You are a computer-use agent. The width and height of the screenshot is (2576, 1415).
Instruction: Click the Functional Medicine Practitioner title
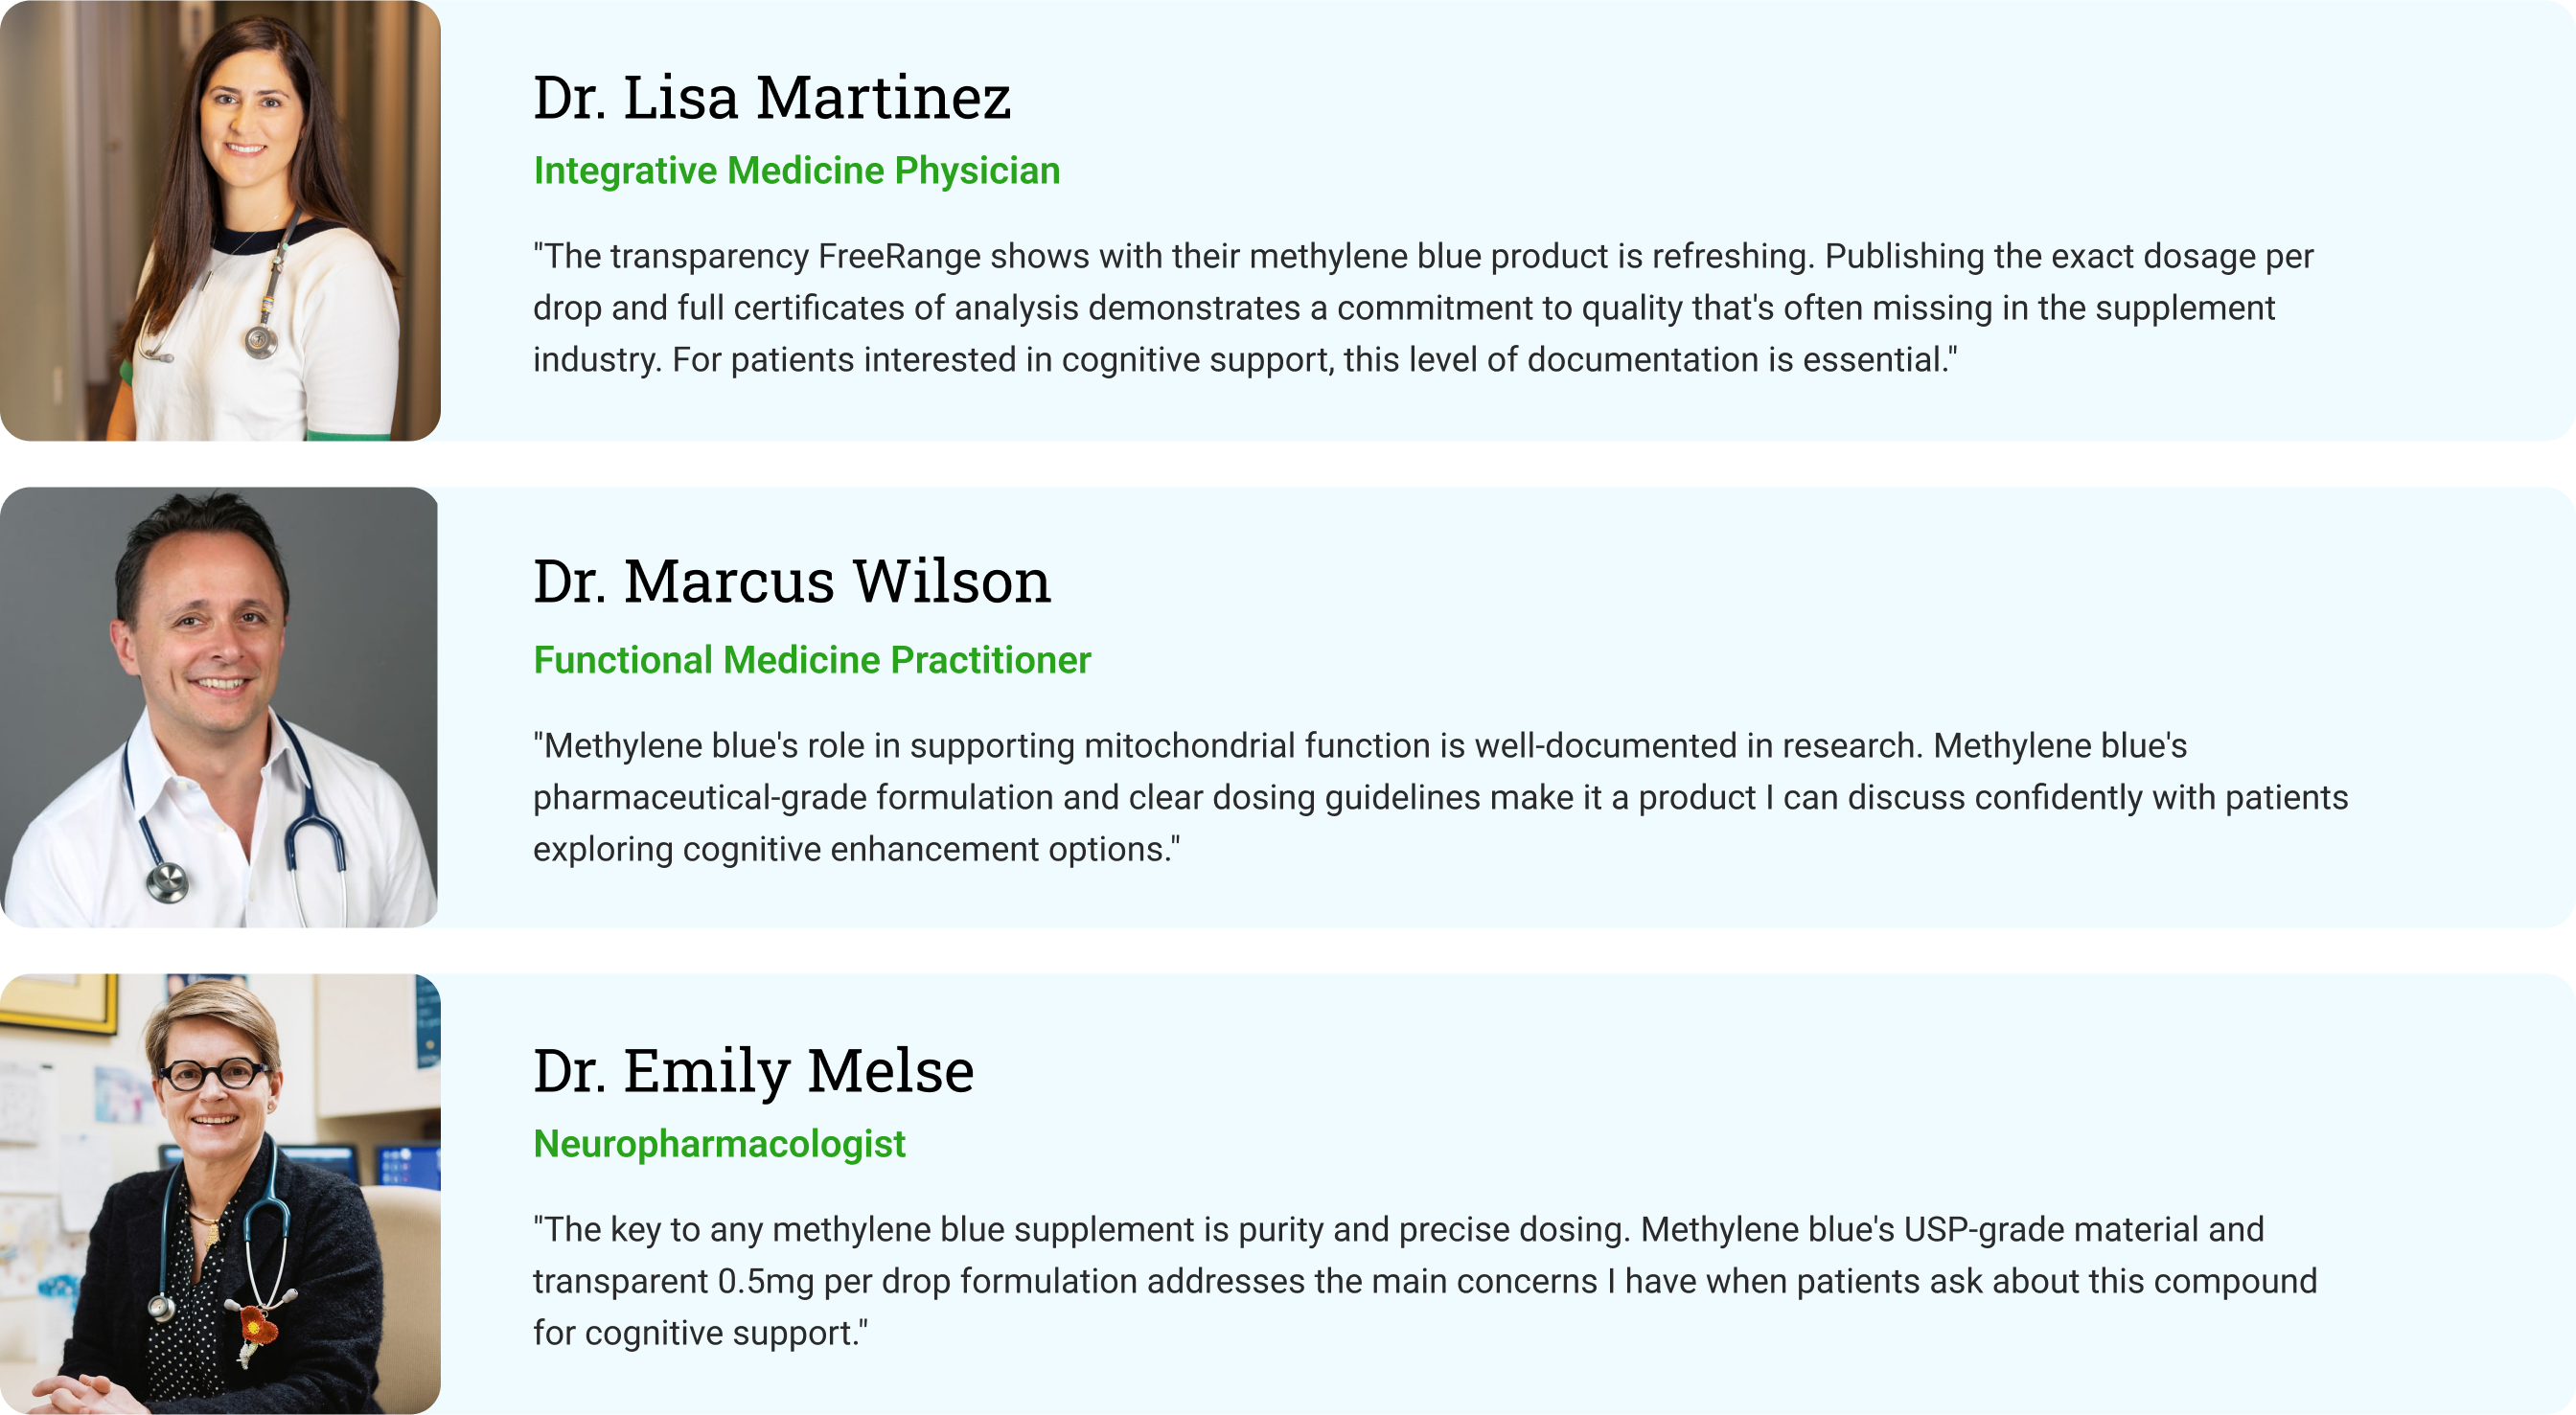coord(811,660)
